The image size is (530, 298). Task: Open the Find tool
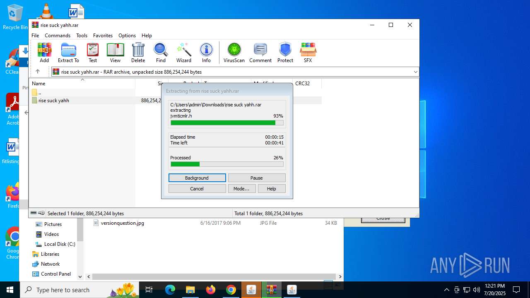pos(161,53)
